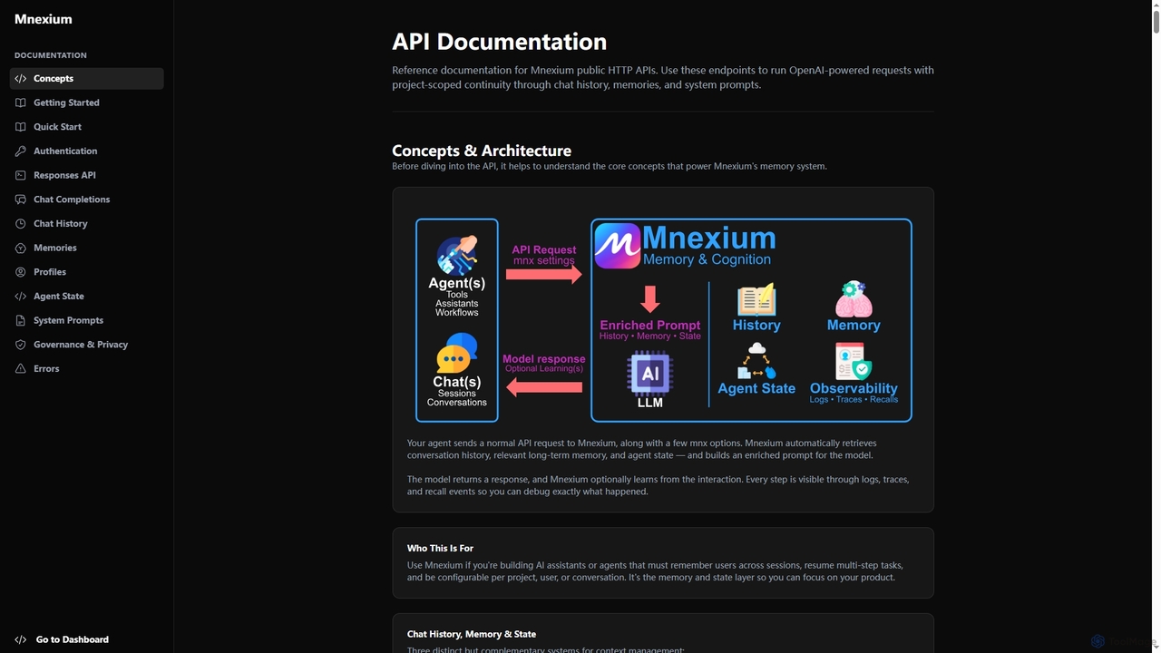Click the scrollbar up arrow
The image size is (1161, 653).
click(x=1156, y=5)
